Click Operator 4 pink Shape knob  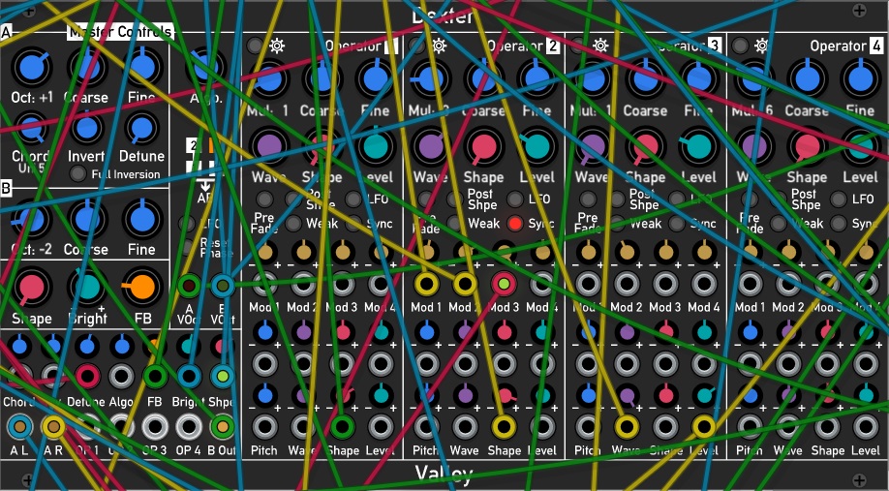pyautogui.click(x=807, y=145)
